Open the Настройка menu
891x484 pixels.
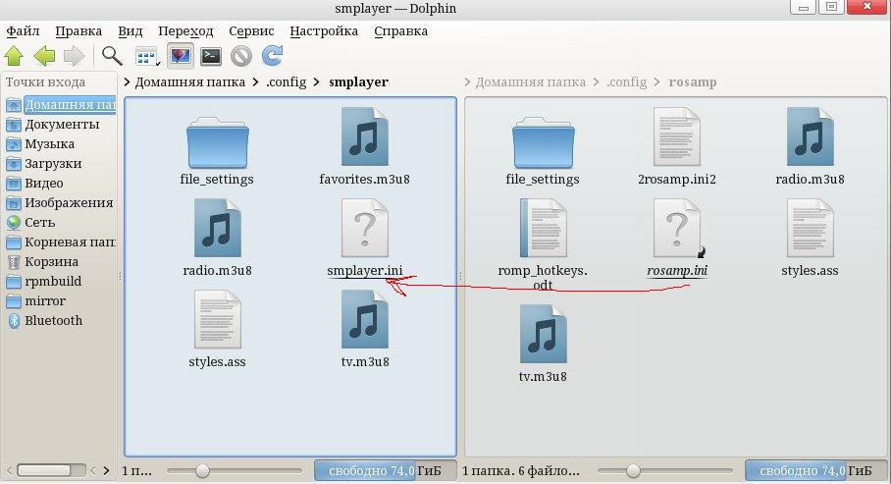point(324,30)
